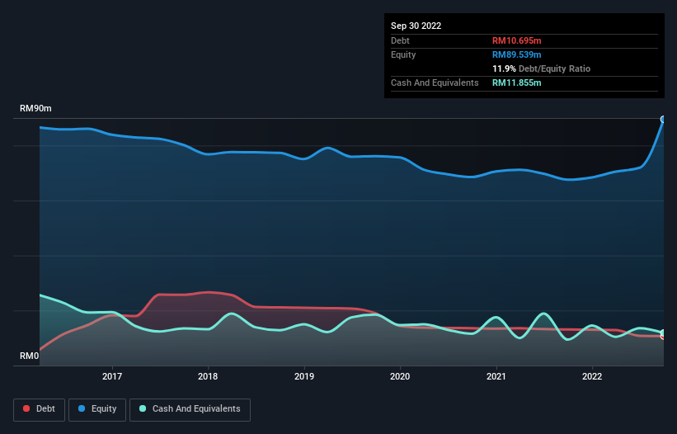Viewport: 677px width, 434px height.
Task: Select the 2021 x-axis label
Action: tap(496, 377)
